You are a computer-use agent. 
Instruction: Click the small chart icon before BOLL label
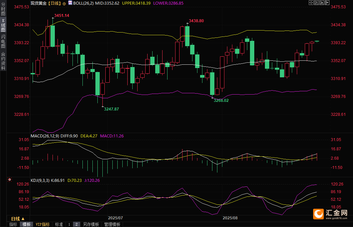(x=70, y=3)
